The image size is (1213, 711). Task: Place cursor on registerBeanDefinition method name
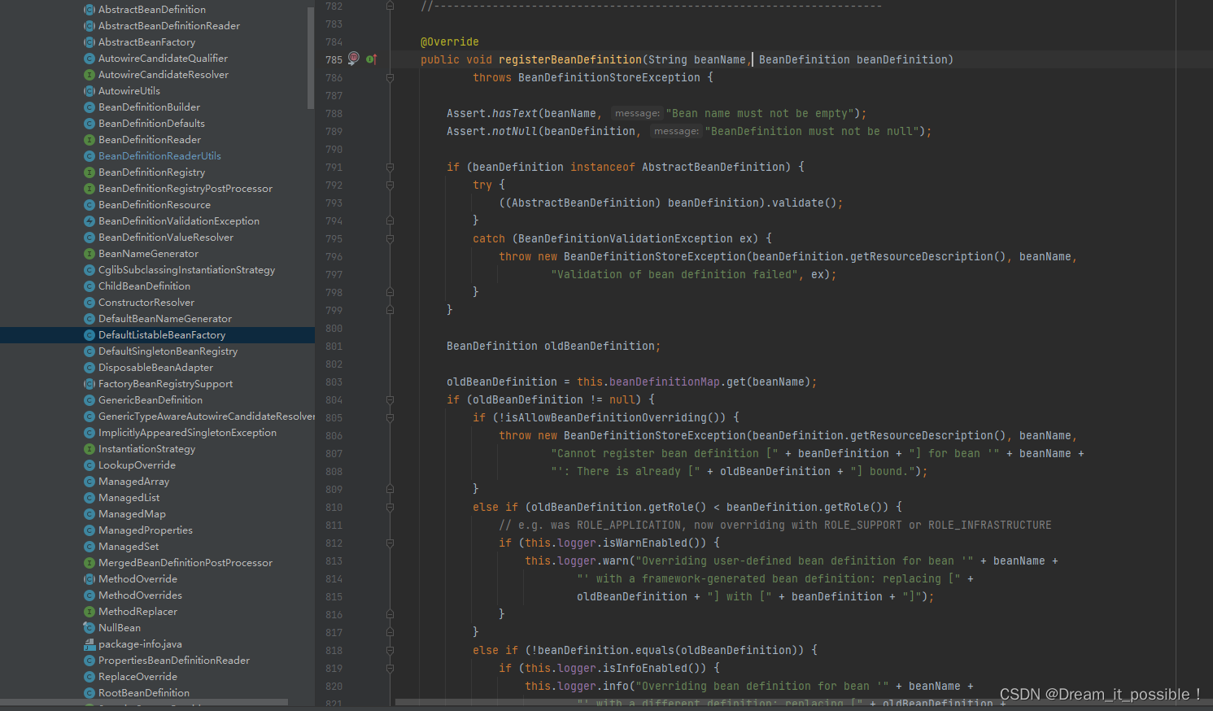570,60
